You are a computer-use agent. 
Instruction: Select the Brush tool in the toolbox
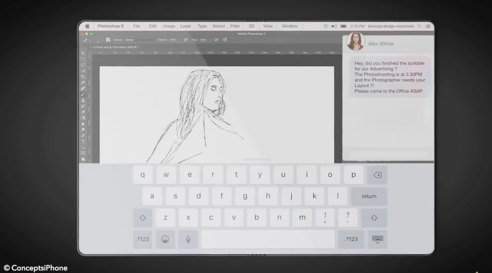(83, 94)
